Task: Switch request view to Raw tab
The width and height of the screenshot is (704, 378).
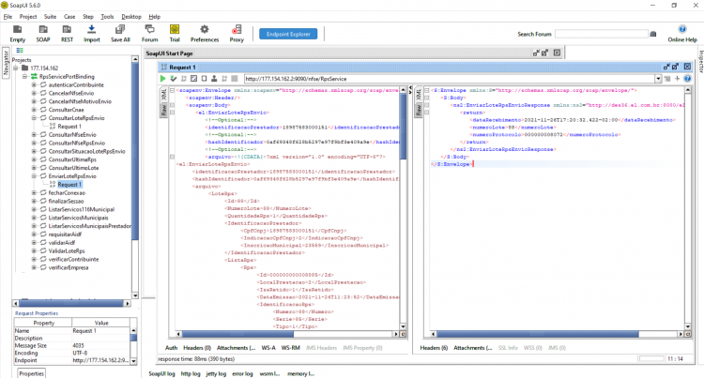Action: [x=164, y=111]
